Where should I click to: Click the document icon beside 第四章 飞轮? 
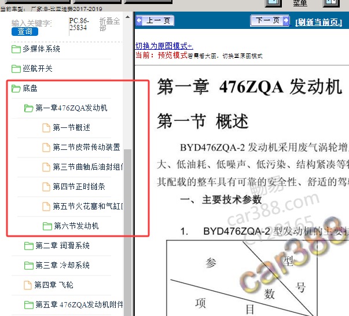tap(28, 285)
